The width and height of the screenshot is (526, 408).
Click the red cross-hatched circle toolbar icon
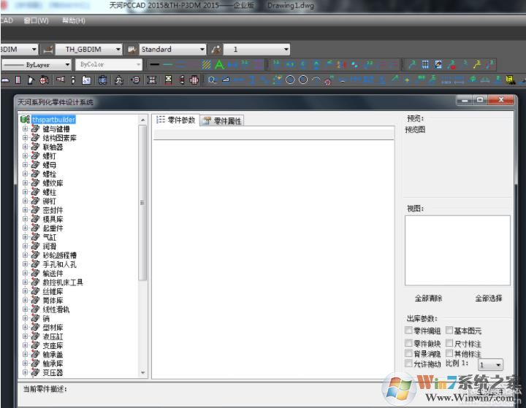coord(194,80)
